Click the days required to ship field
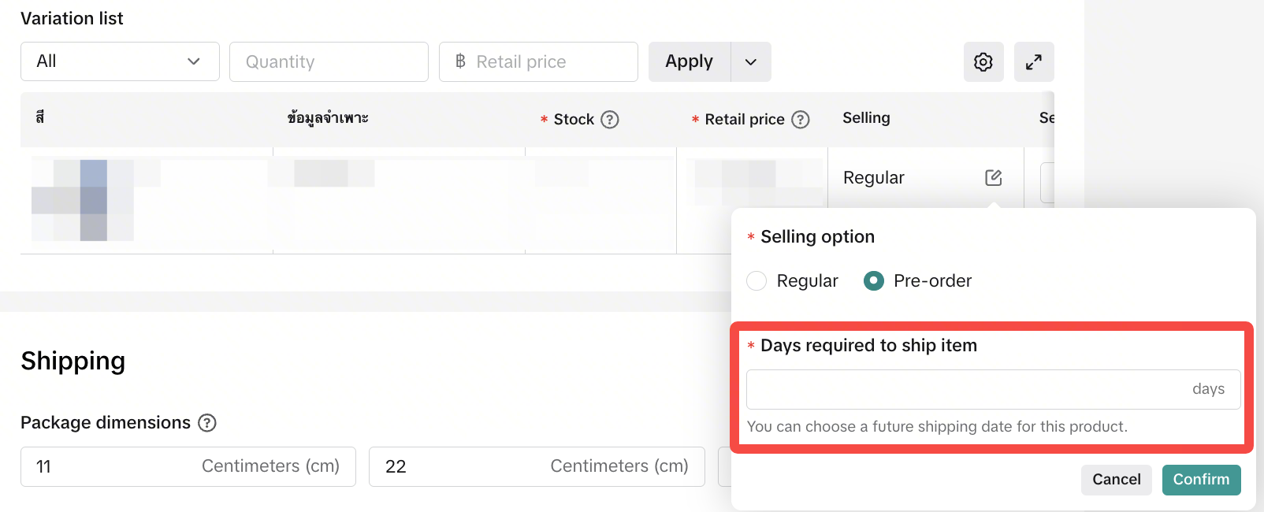1264x512 pixels. click(994, 389)
